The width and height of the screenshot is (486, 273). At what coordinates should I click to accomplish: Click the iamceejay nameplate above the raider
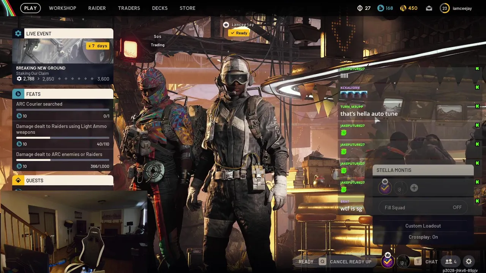[x=242, y=25]
